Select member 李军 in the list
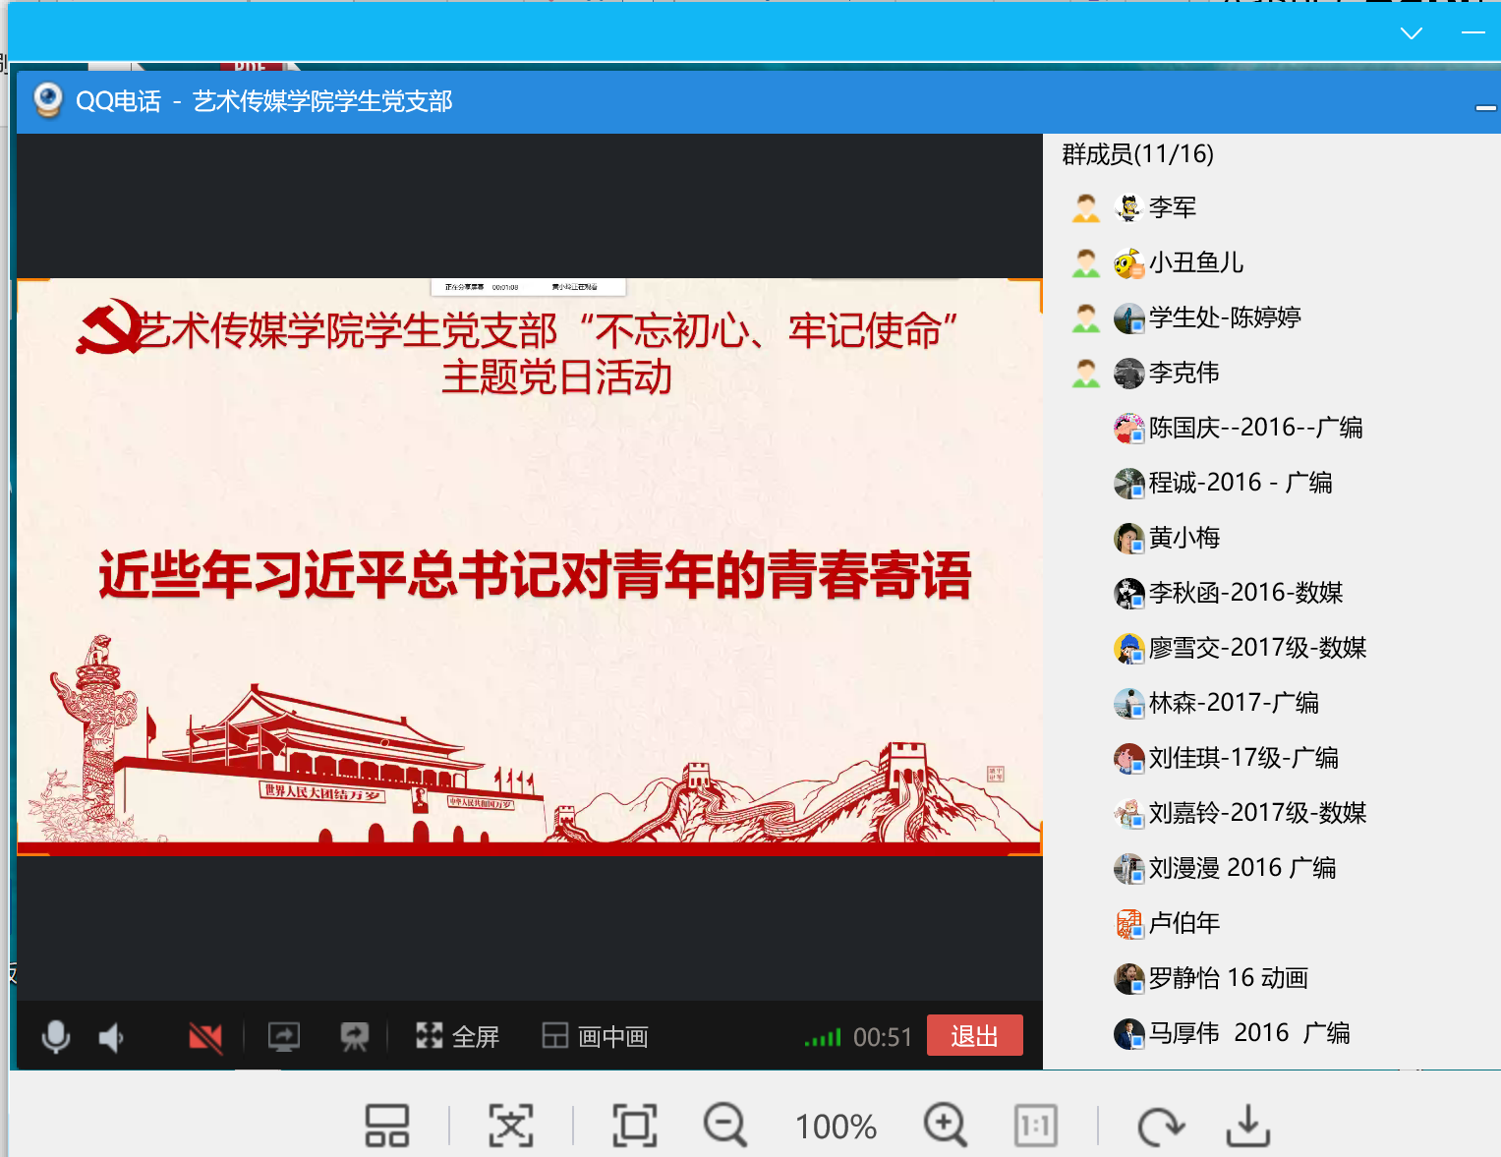1501x1157 pixels. (1172, 207)
